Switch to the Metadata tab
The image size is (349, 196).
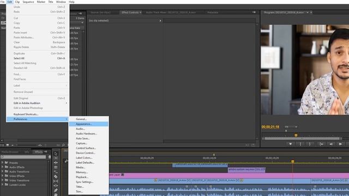click(213, 13)
